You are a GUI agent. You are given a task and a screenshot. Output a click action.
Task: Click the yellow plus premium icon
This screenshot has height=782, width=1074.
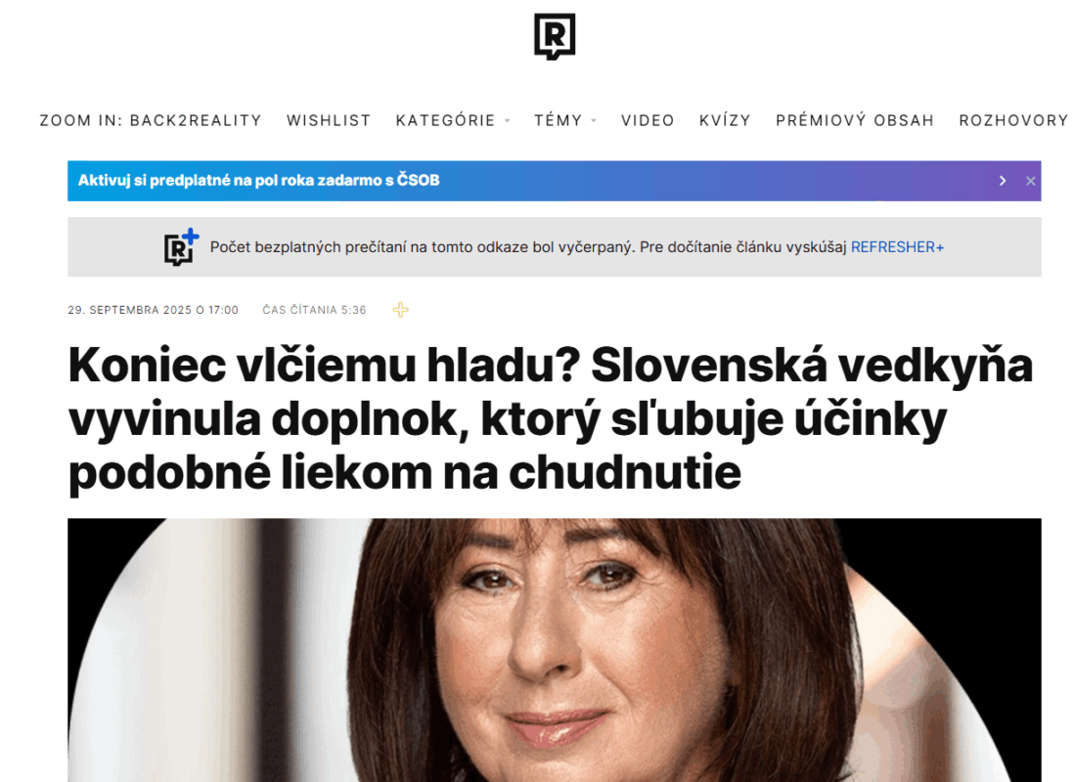coord(401,310)
